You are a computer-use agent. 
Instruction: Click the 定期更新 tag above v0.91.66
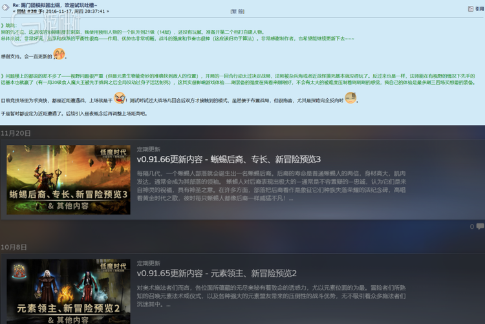point(148,148)
